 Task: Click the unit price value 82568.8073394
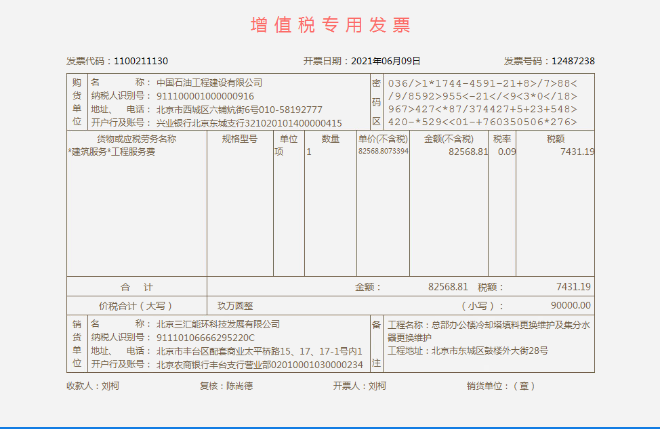coord(383,152)
